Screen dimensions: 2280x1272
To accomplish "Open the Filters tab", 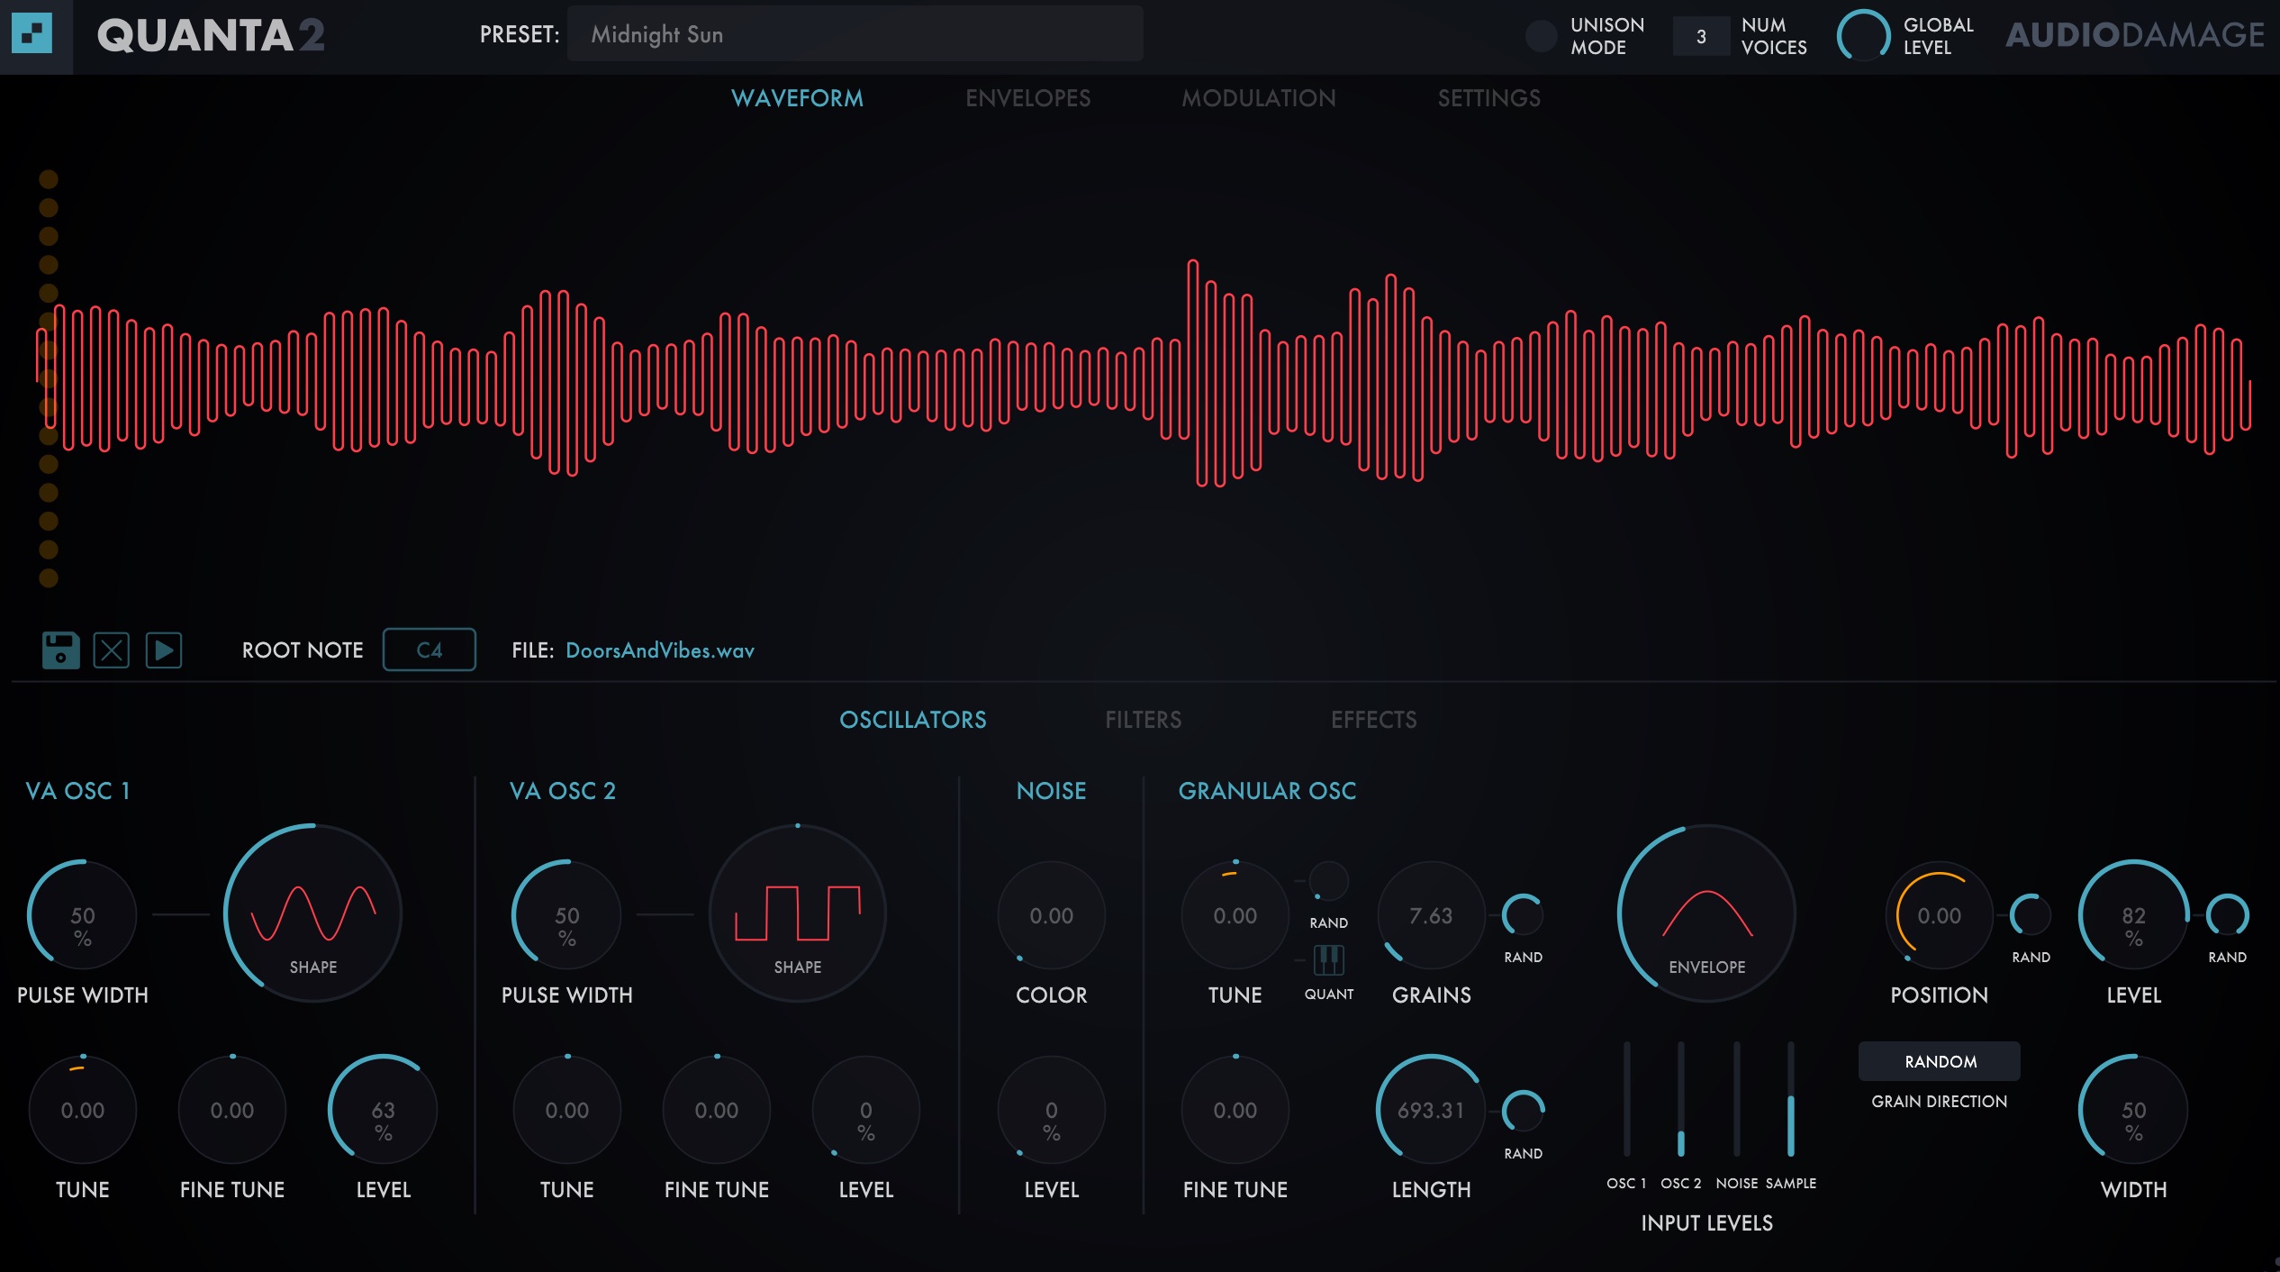I will pos(1143,720).
